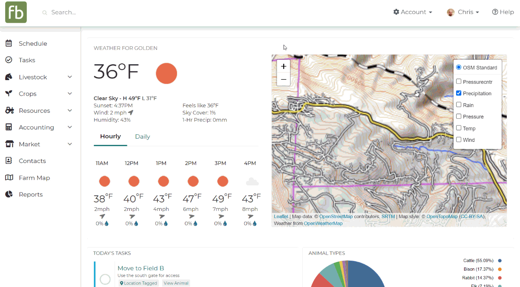Click the current weather sun icon

coord(166,73)
